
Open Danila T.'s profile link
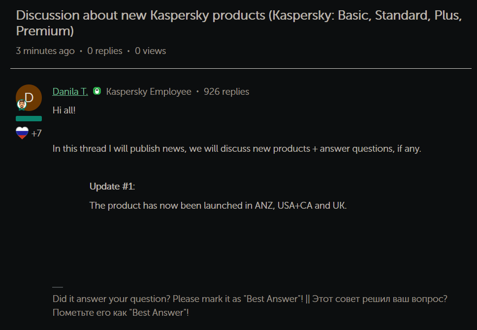[70, 92]
